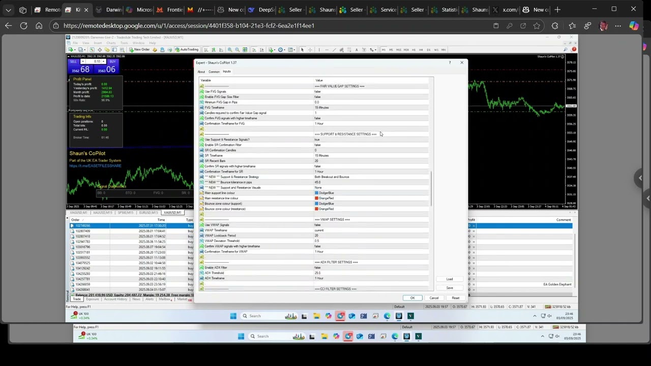Switch to the About tab in dialog
The width and height of the screenshot is (651, 366).
(x=201, y=72)
